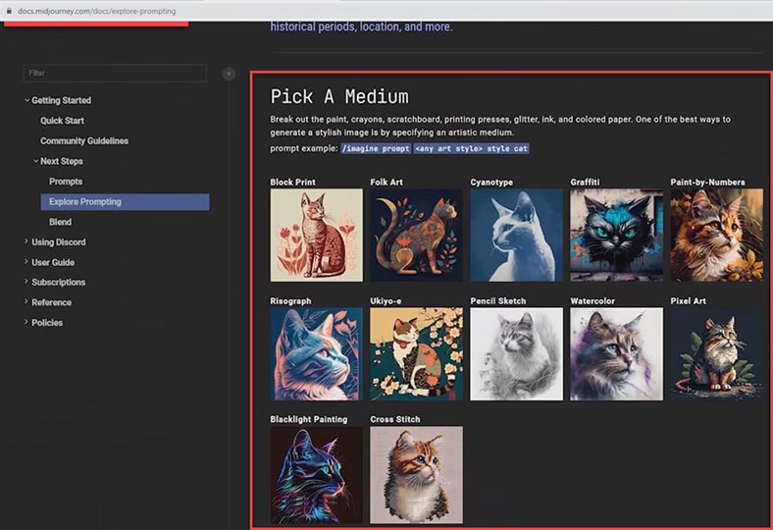Click the User Guide label
This screenshot has height=530, width=773.
click(53, 262)
